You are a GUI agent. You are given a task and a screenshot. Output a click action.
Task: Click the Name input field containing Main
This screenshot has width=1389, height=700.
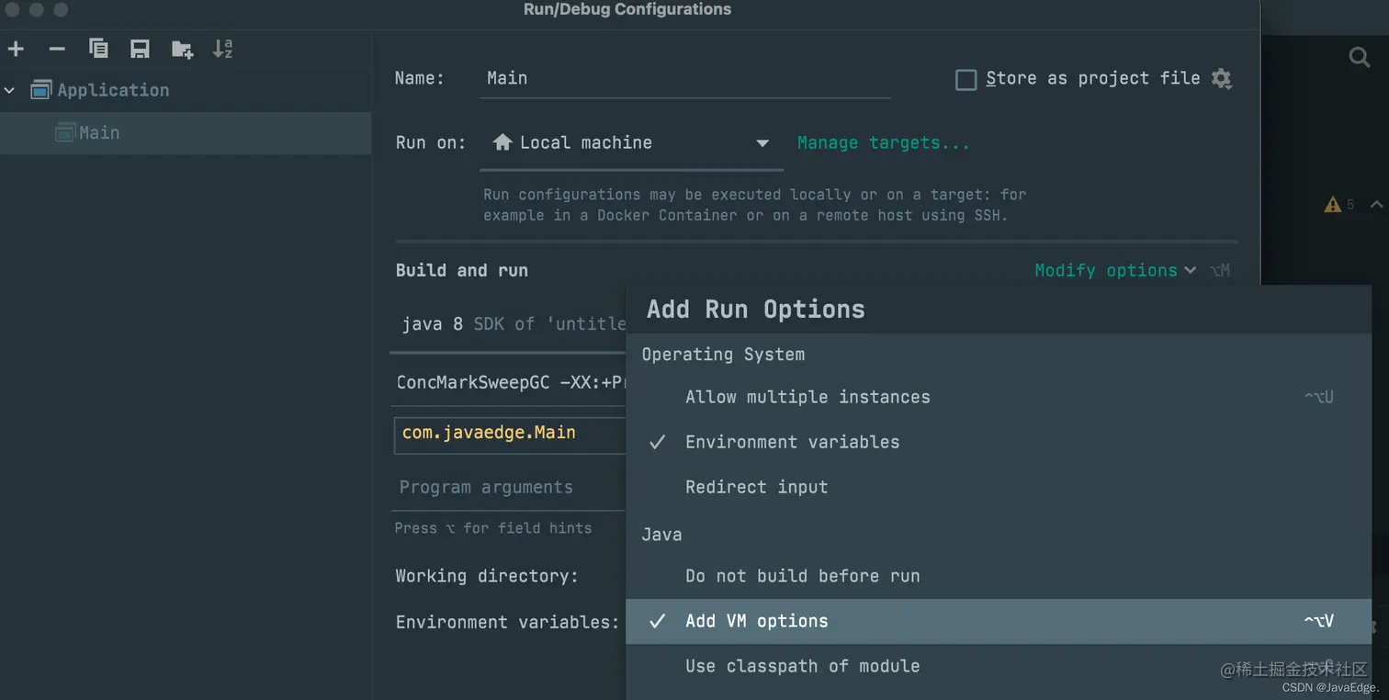coord(684,78)
